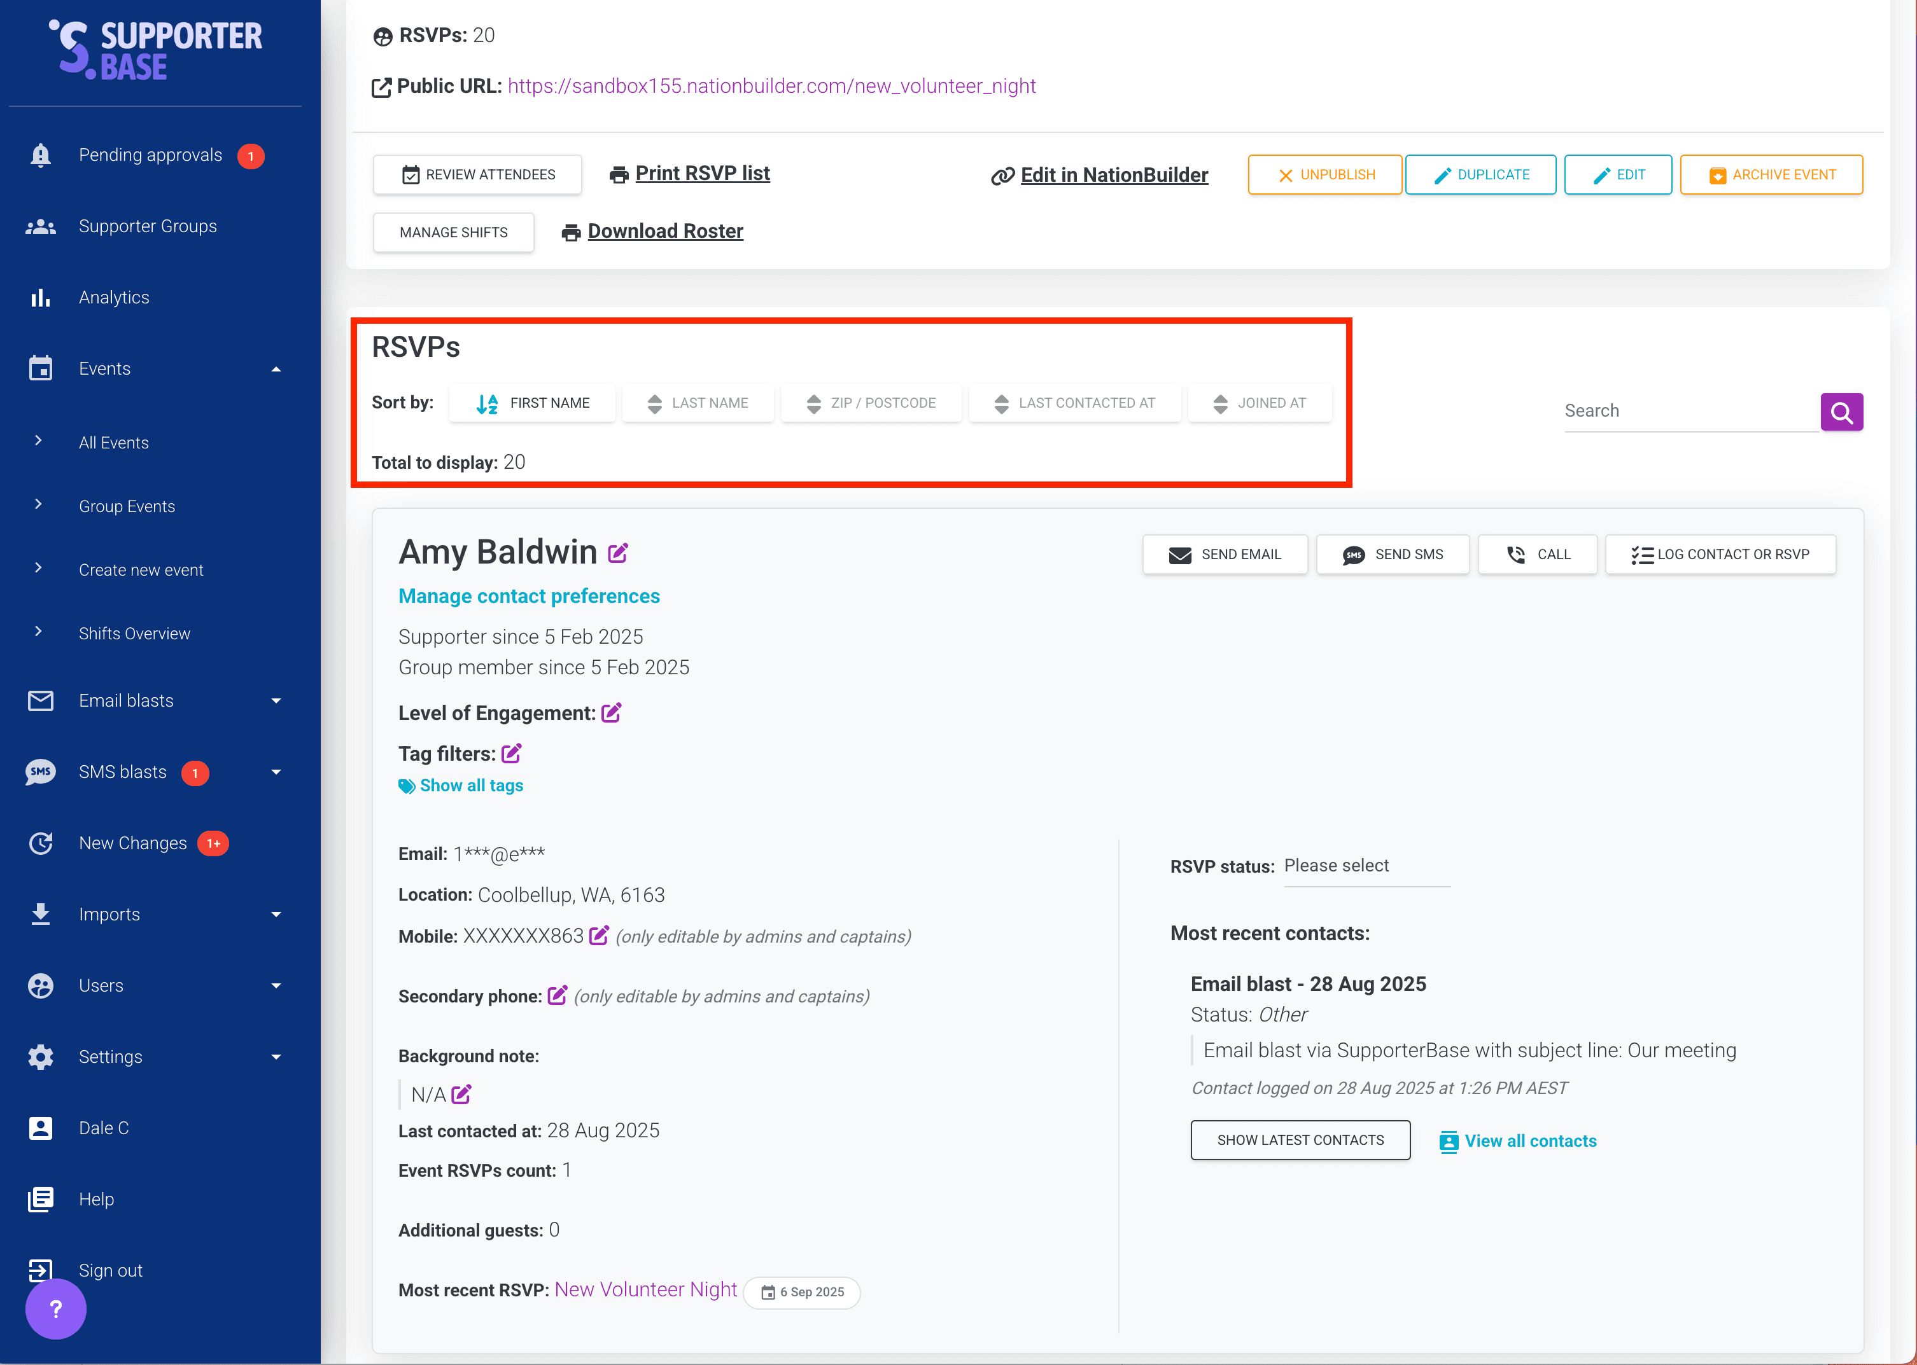Edit Secondary phone pencil icon
1917x1365 pixels.
(557, 995)
